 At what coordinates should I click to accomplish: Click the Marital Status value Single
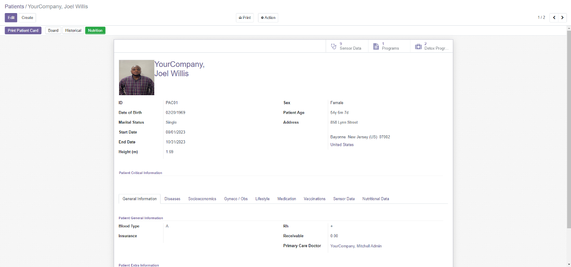(171, 123)
